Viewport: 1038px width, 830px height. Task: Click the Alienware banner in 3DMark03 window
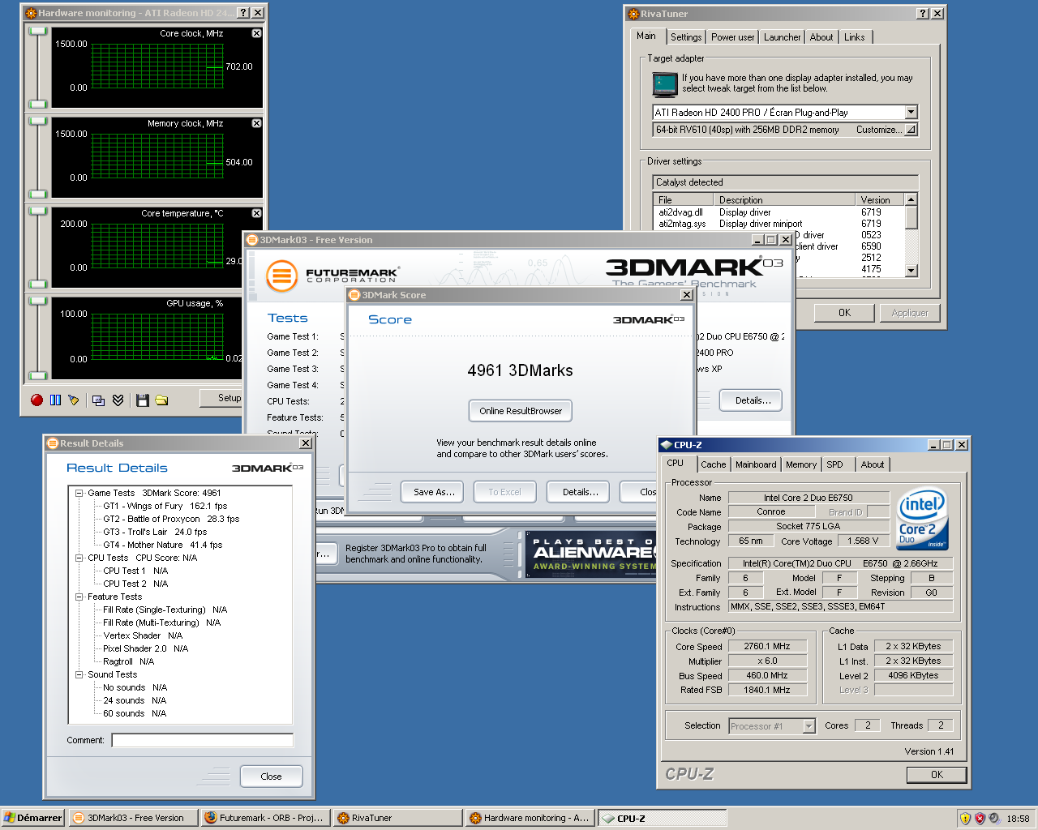click(592, 554)
